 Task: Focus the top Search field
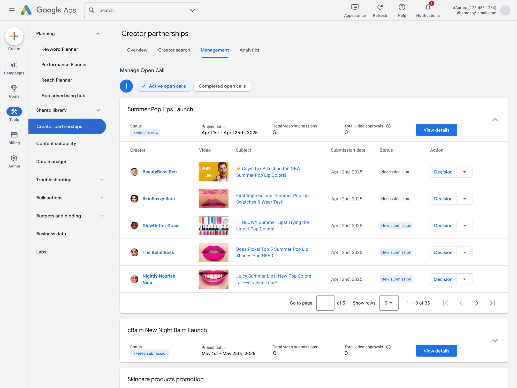pos(142,10)
